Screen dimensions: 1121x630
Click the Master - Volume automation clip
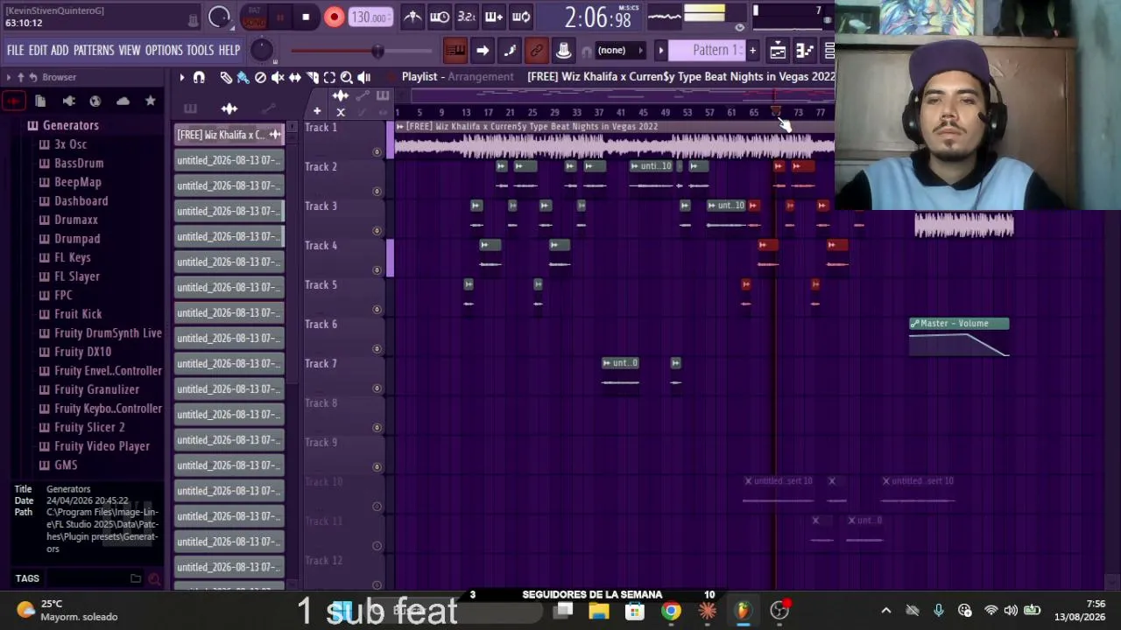click(959, 337)
